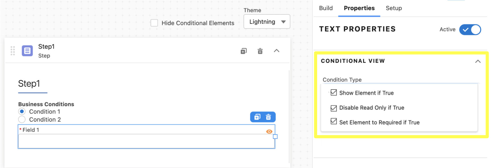Collapse the Step1 block chevron
493x168 pixels.
[x=277, y=51]
